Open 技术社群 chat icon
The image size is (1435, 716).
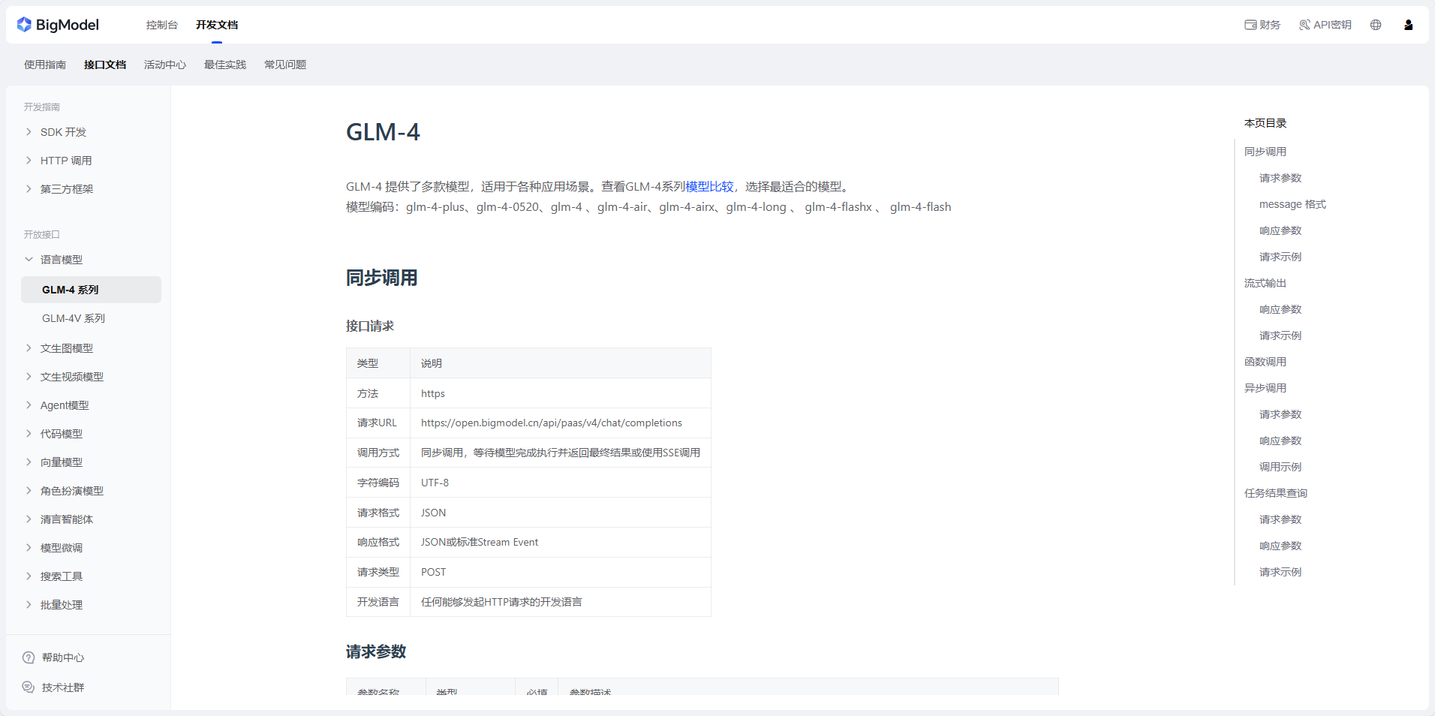point(29,687)
